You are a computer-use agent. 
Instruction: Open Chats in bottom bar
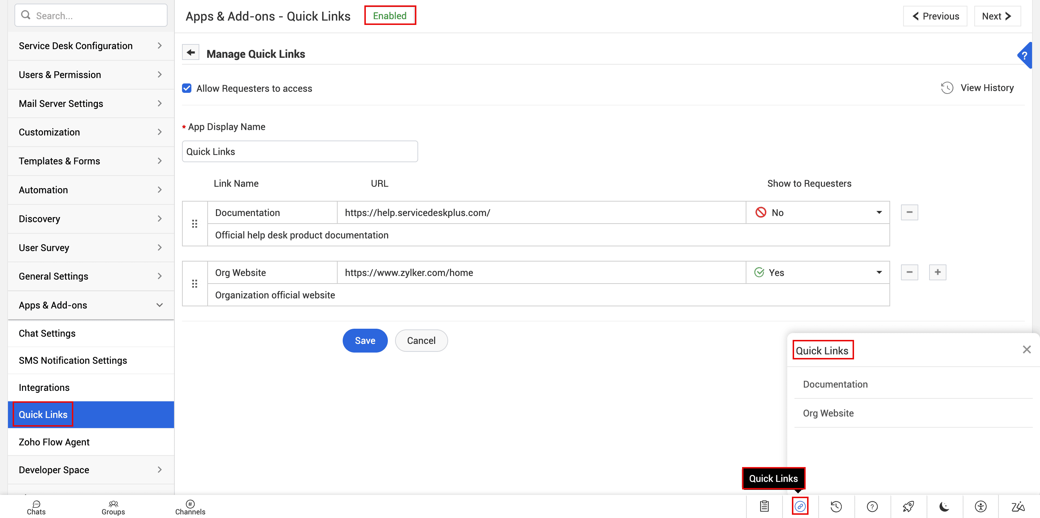tap(36, 508)
